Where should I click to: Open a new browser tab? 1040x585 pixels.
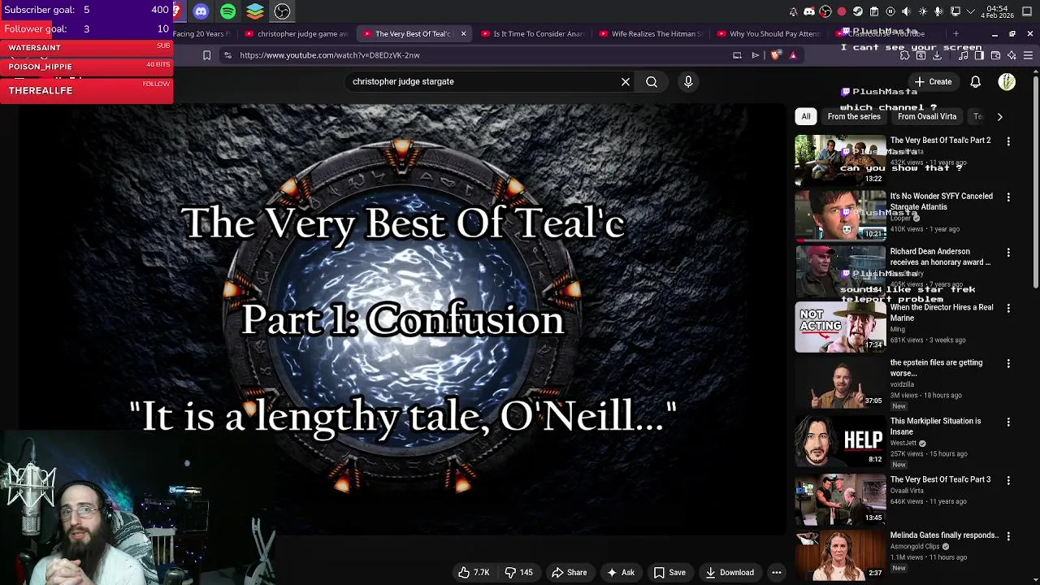(x=955, y=33)
